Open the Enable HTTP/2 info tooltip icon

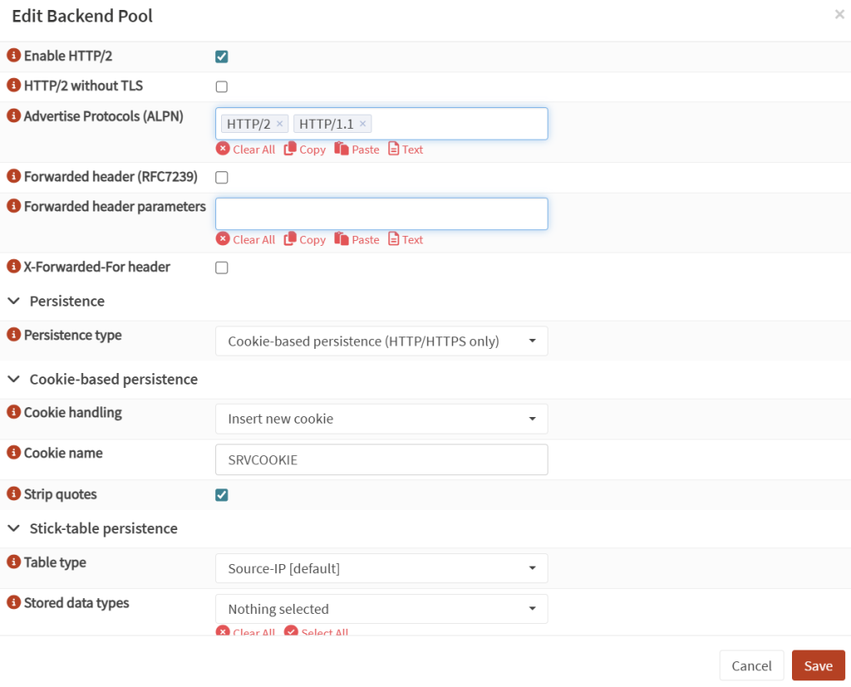tap(12, 56)
